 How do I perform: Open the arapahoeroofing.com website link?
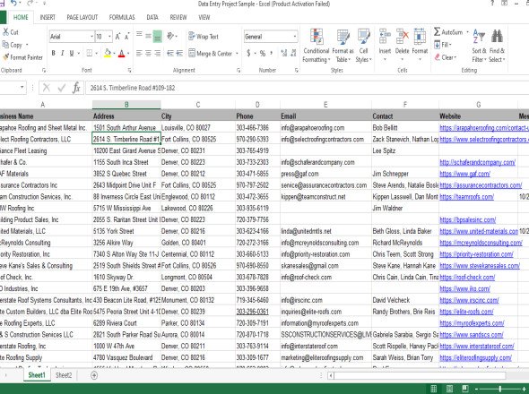[484, 128]
